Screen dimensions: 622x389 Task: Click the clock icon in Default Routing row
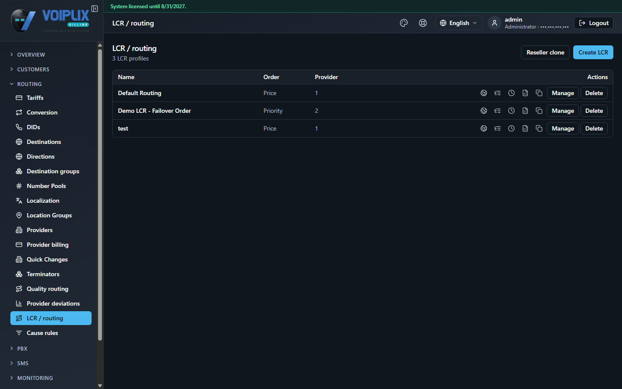point(511,93)
